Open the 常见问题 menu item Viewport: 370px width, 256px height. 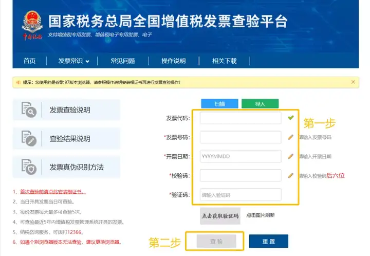[123, 61]
